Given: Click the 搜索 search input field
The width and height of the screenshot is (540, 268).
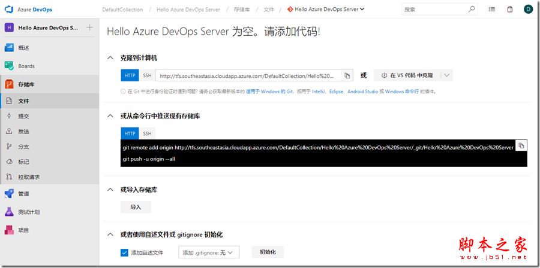Looking at the screenshot, I should (435, 10).
